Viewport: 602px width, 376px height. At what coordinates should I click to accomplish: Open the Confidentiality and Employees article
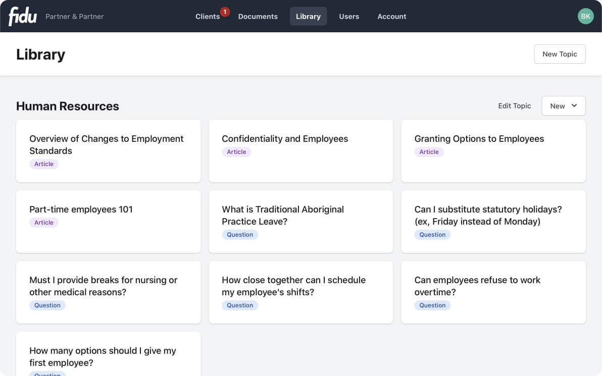(300, 150)
